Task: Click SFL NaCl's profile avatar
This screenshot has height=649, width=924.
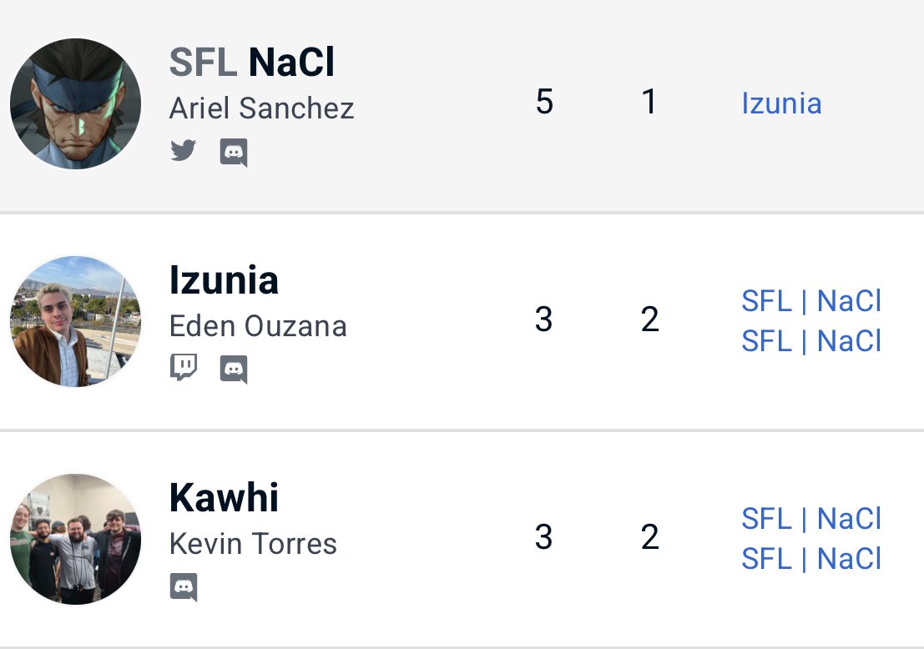Action: pyautogui.click(x=75, y=103)
